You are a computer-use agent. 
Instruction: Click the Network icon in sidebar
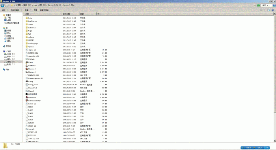pos(4,69)
